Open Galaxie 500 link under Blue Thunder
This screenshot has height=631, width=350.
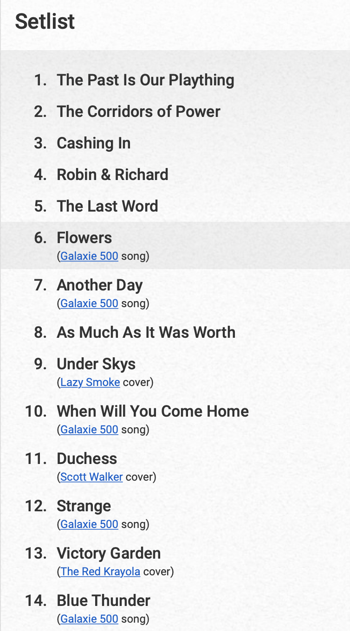tap(89, 619)
